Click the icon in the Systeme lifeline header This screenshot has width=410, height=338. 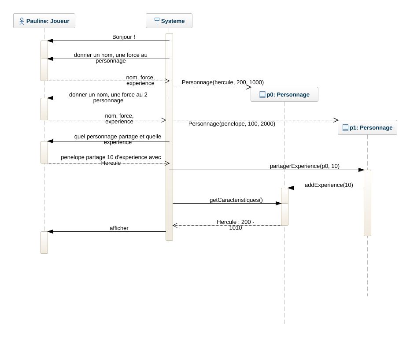tap(156, 21)
